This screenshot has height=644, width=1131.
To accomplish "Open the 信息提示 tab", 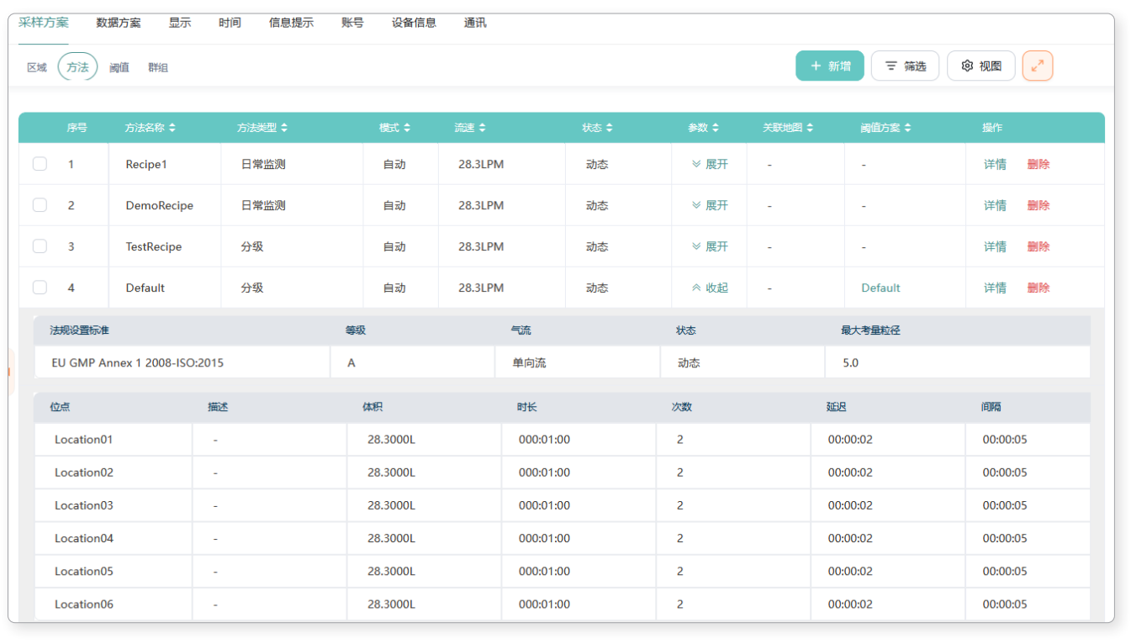I will pyautogui.click(x=291, y=23).
